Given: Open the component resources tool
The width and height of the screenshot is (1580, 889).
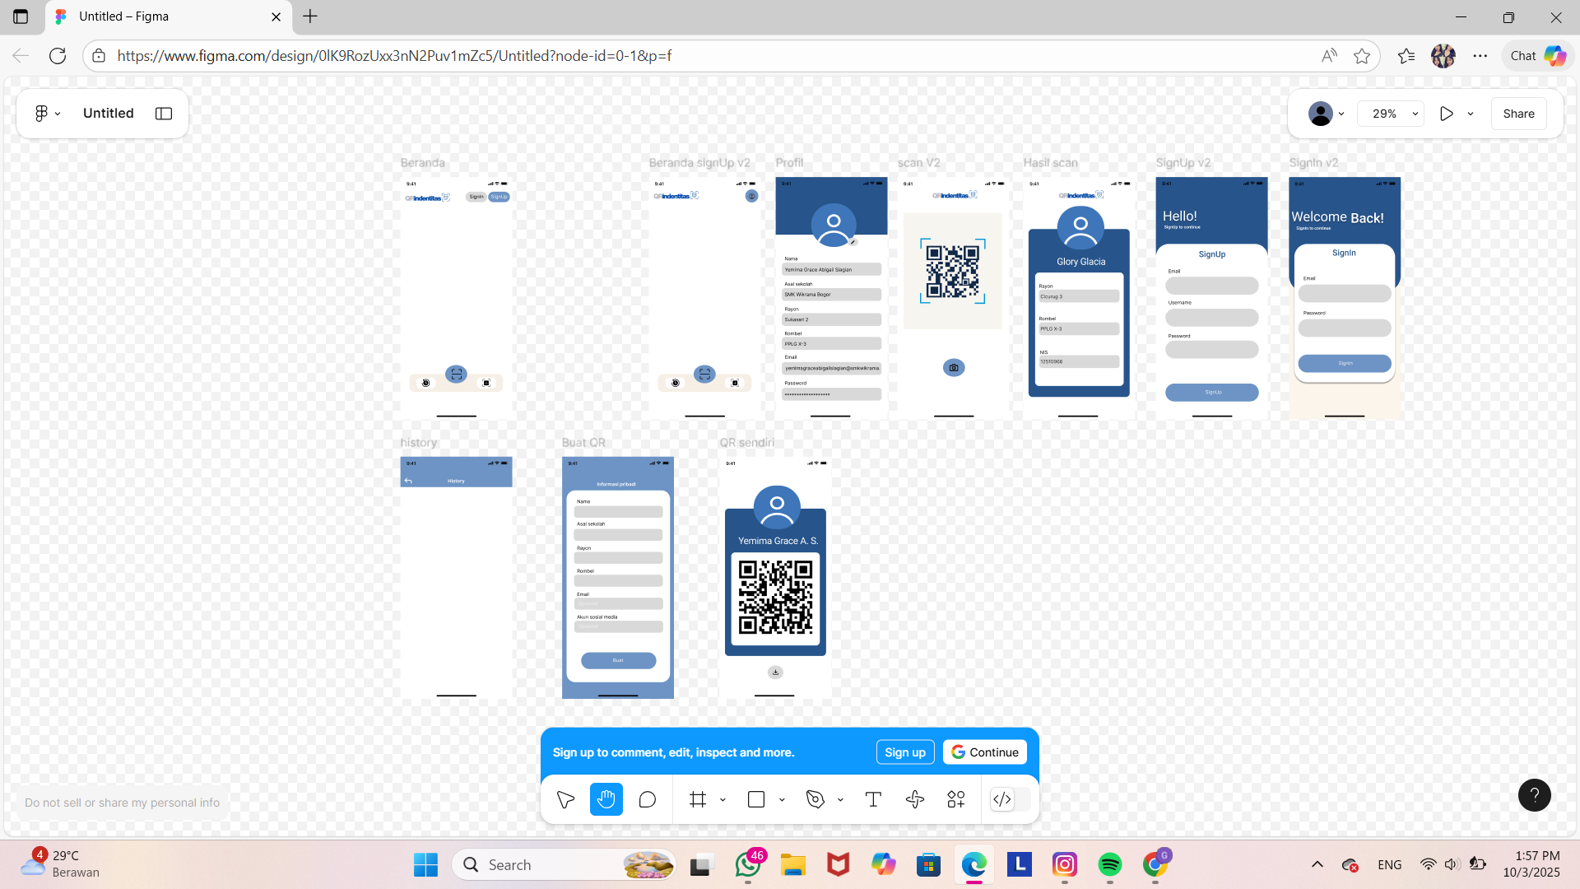Looking at the screenshot, I should click(x=956, y=799).
